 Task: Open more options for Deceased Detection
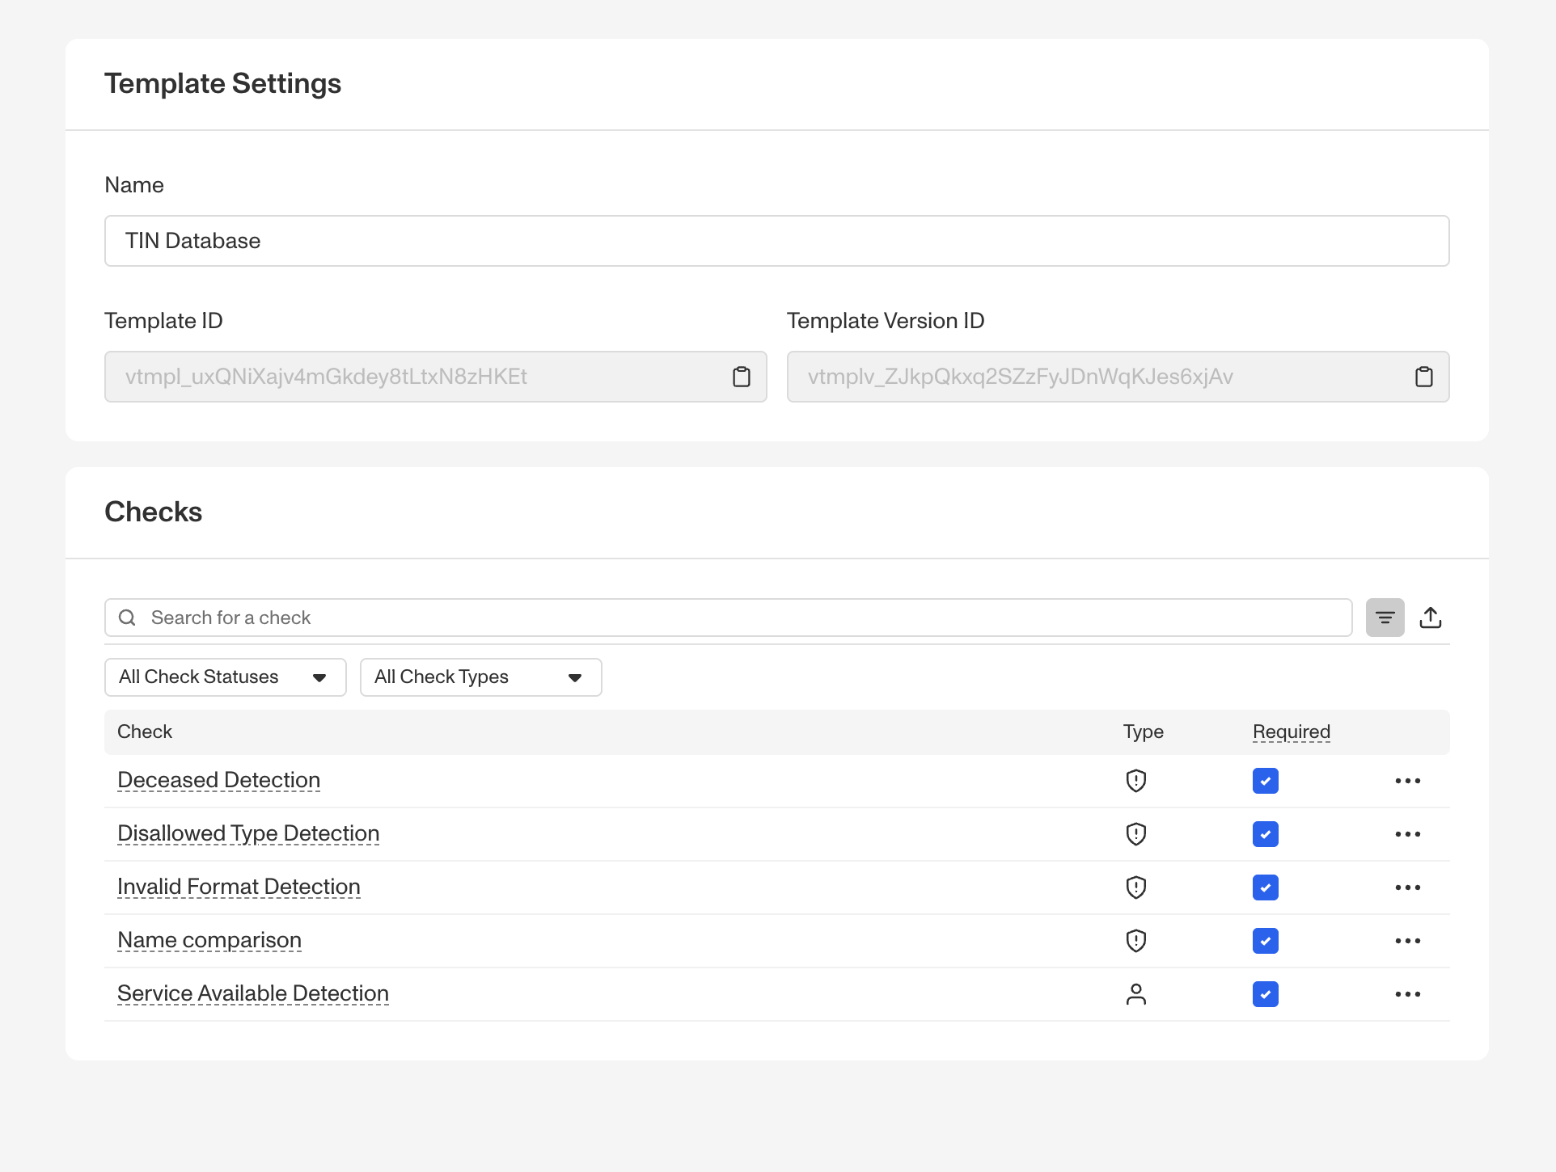click(x=1407, y=781)
